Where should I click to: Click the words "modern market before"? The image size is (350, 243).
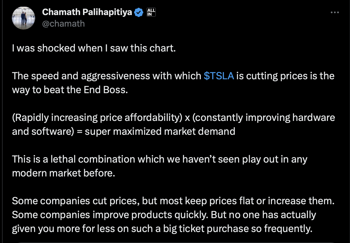[x=63, y=173]
